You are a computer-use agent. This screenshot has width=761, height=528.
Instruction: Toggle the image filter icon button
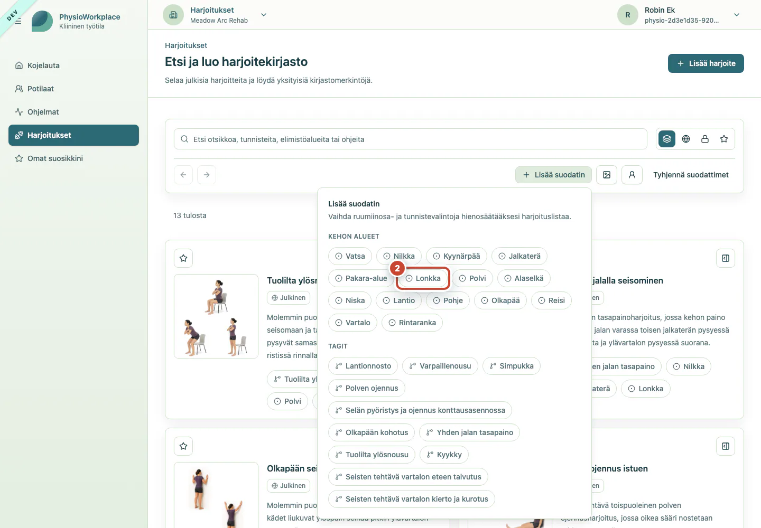607,175
